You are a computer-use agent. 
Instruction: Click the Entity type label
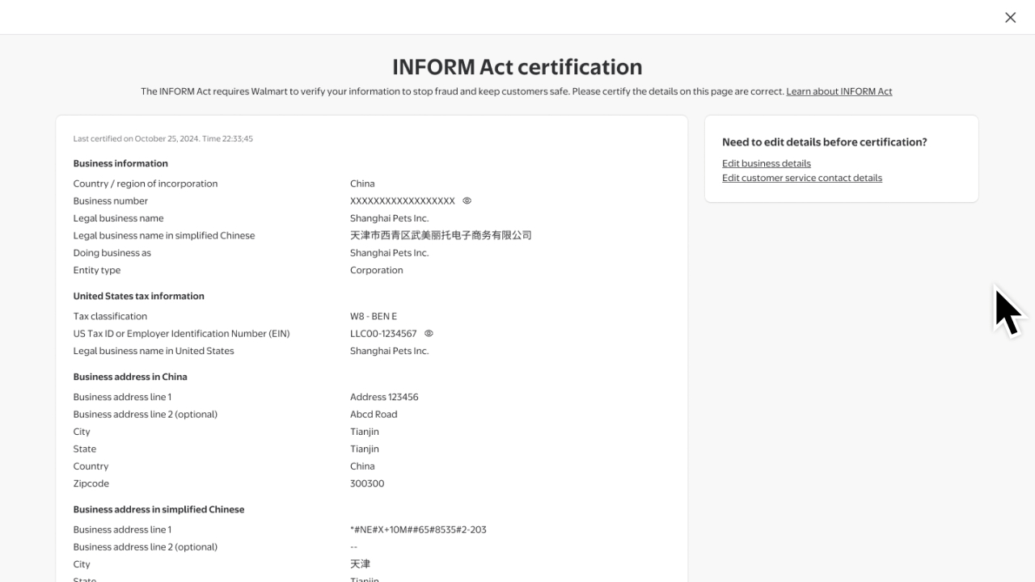coord(97,270)
